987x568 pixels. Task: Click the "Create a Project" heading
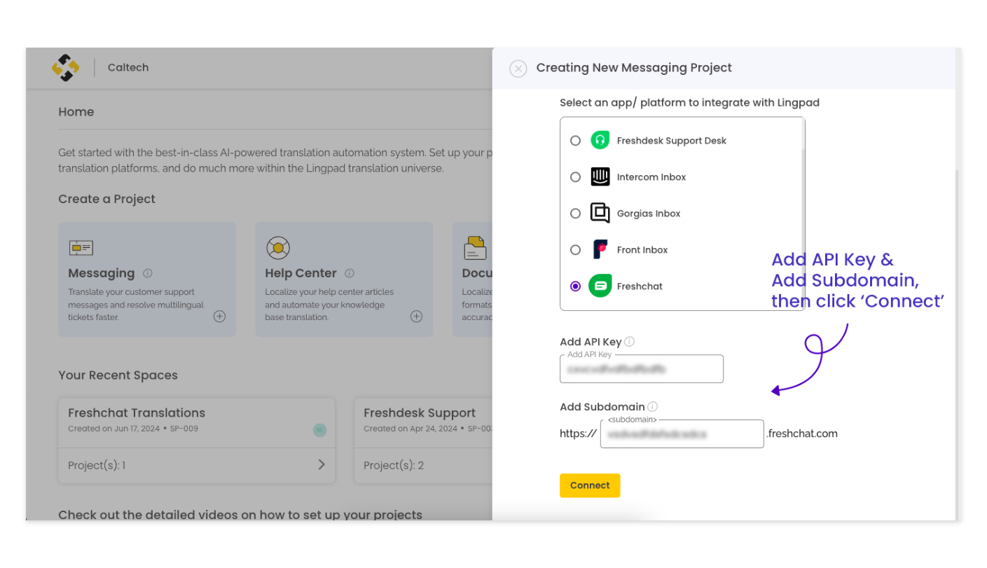(x=107, y=199)
